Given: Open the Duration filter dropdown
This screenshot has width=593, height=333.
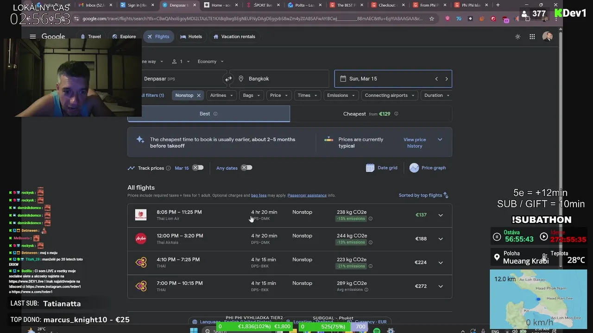Looking at the screenshot, I should pos(436,95).
